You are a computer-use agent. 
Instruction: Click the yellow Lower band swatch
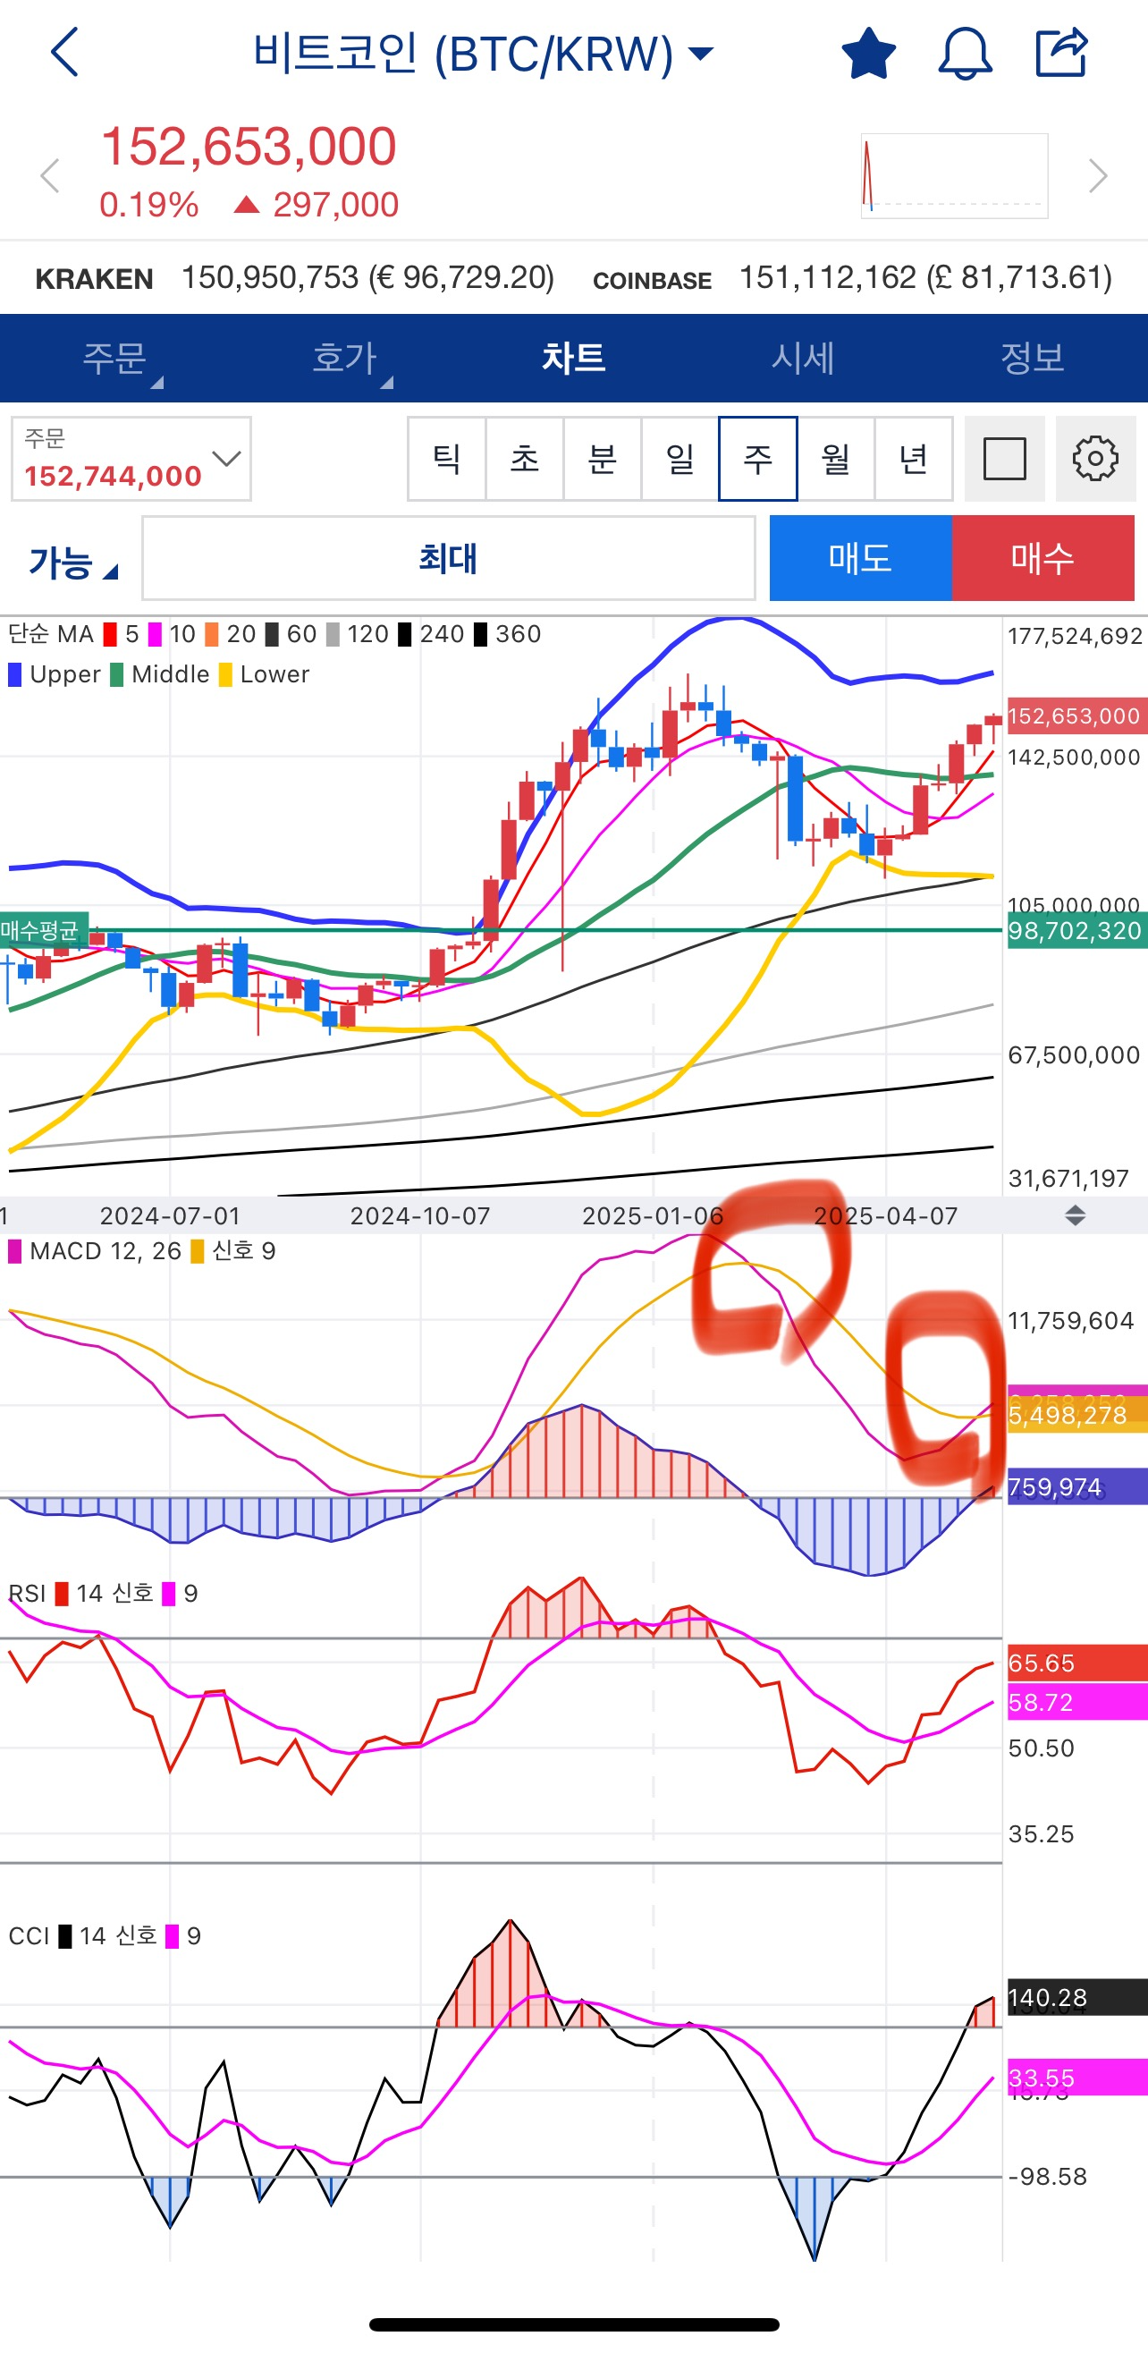tap(225, 674)
